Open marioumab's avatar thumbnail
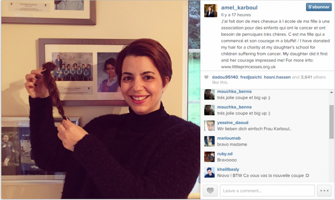The image size is (335, 200). pos(209,141)
